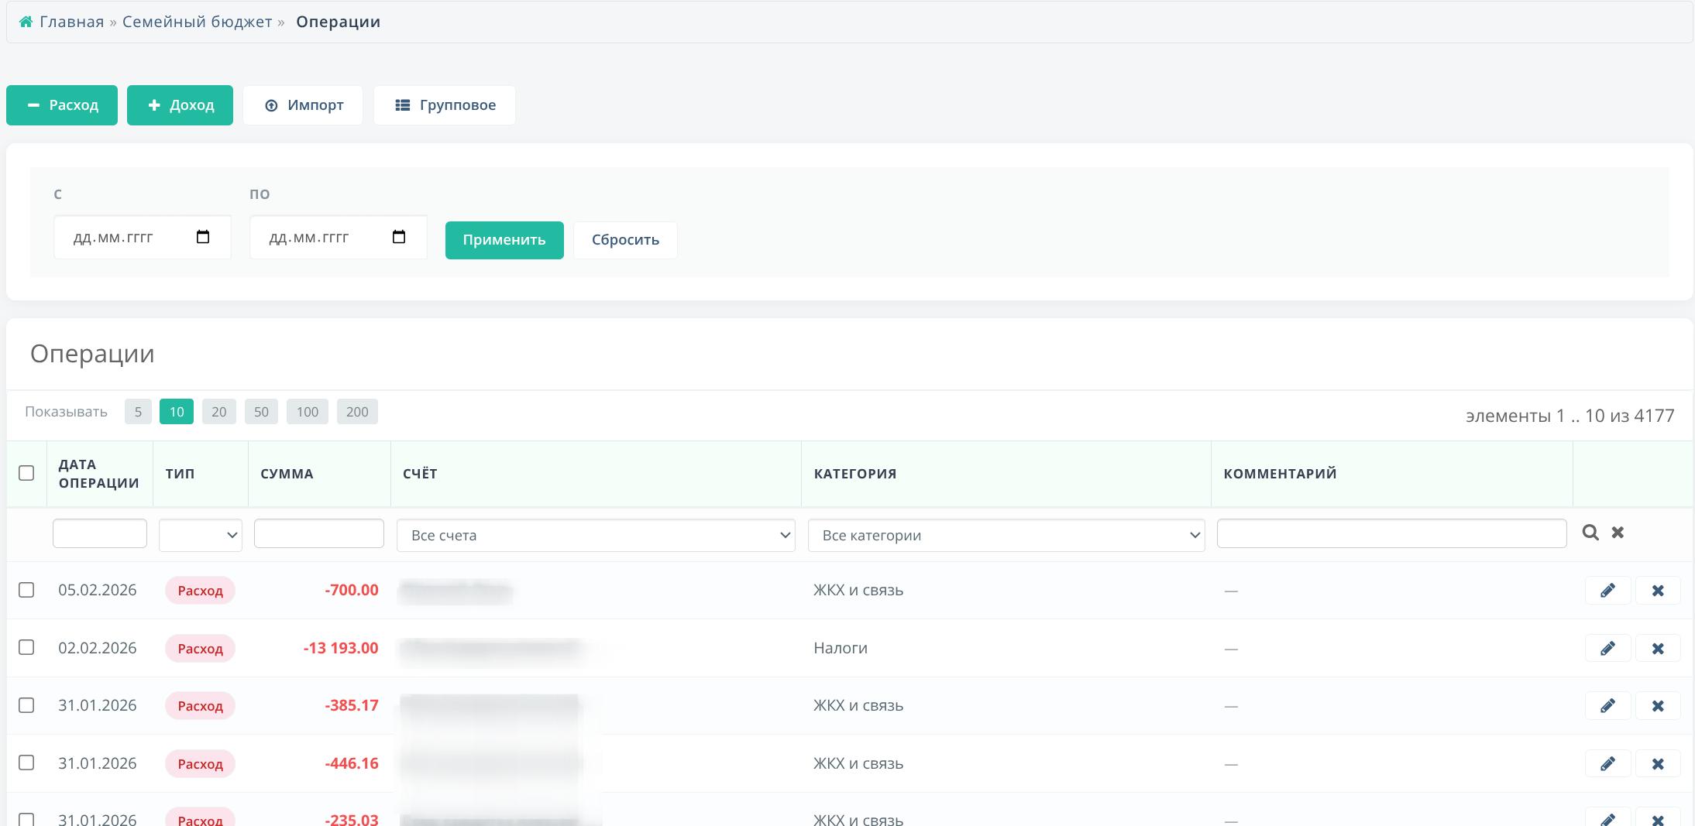
Task: Click the Комментарий filter text field
Action: click(1391, 533)
